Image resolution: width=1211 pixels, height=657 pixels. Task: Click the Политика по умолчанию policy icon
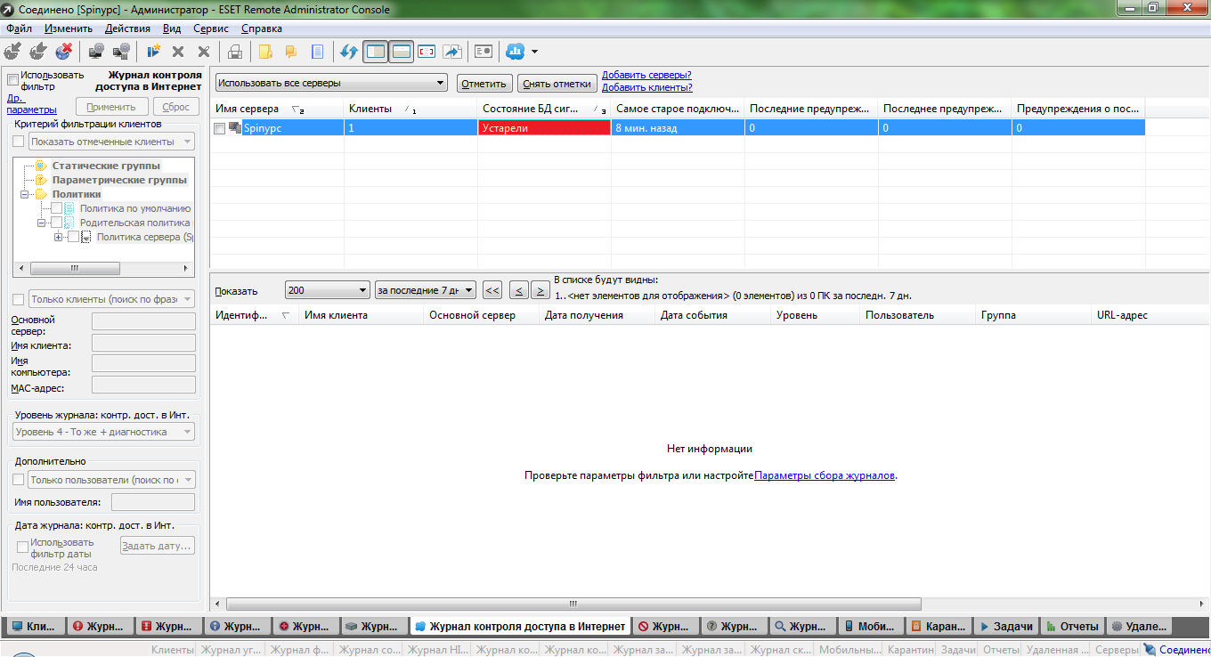pos(70,208)
